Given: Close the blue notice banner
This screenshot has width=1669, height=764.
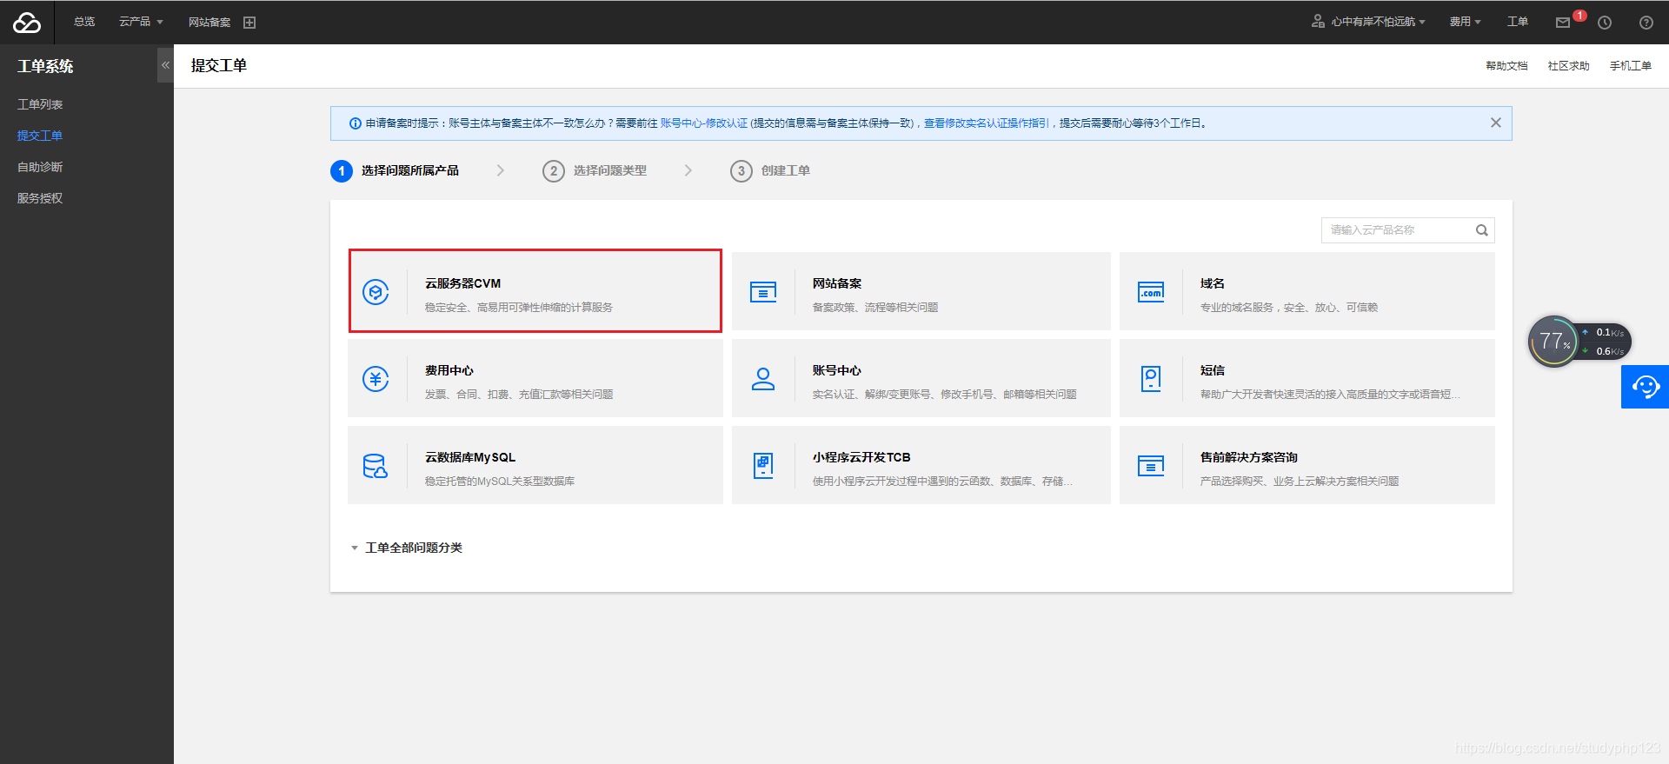Looking at the screenshot, I should tap(1496, 123).
